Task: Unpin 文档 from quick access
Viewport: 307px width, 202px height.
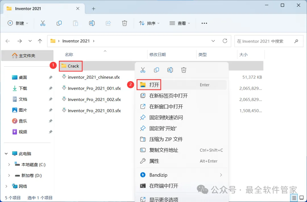Action: (x=51, y=99)
